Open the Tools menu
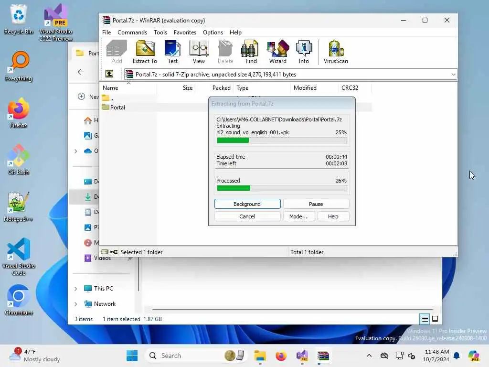This screenshot has width=489, height=367. pos(160,32)
